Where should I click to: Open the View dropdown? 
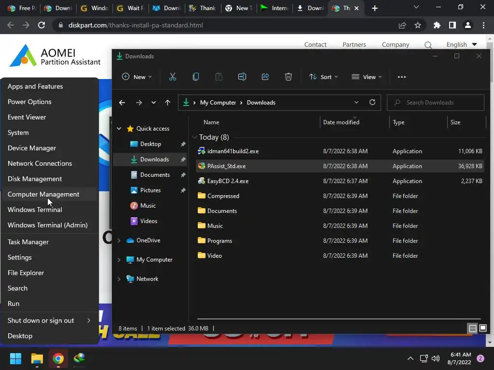point(367,77)
